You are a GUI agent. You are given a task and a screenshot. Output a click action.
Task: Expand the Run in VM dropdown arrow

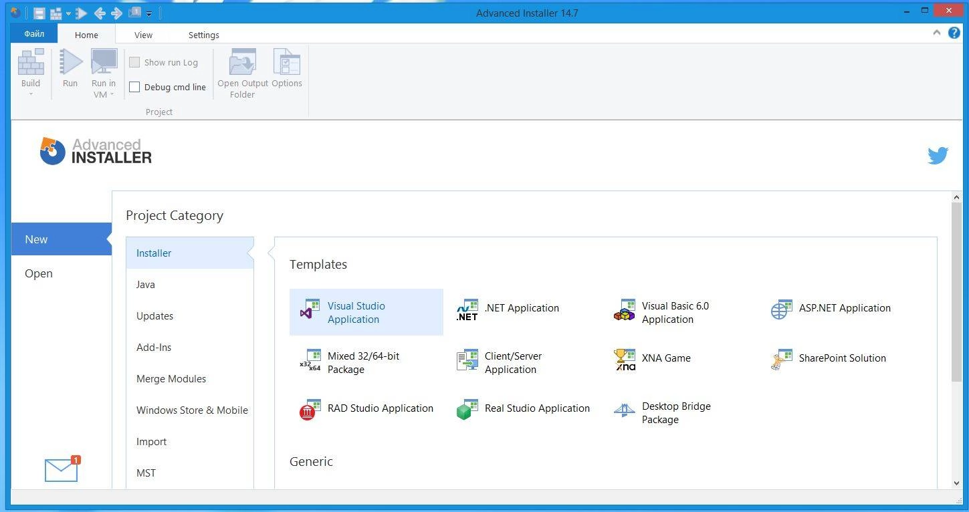point(112,94)
